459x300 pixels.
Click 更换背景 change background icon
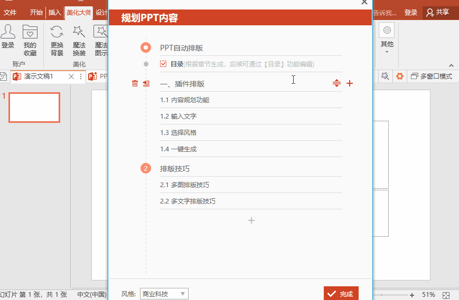pos(57,40)
